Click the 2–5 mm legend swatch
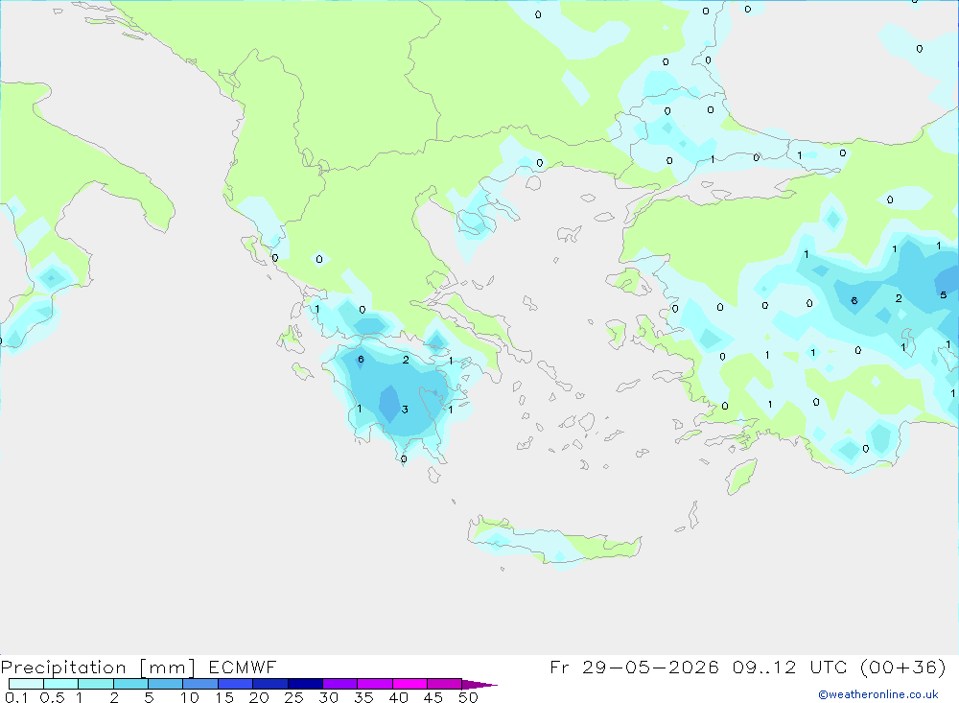The image size is (959, 703). (130, 684)
